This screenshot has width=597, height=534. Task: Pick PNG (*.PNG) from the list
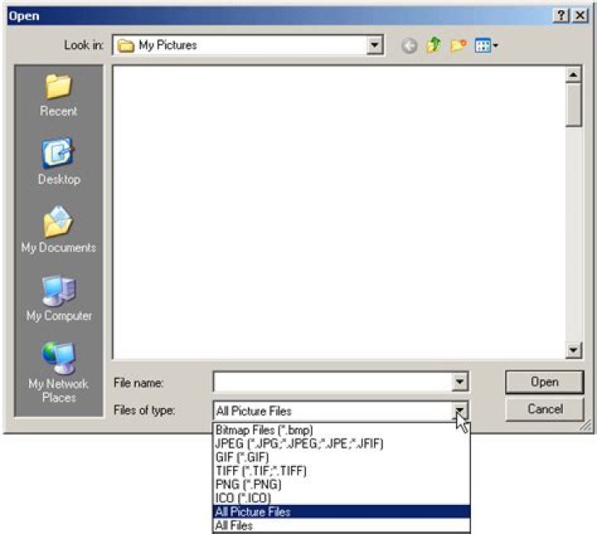(249, 484)
